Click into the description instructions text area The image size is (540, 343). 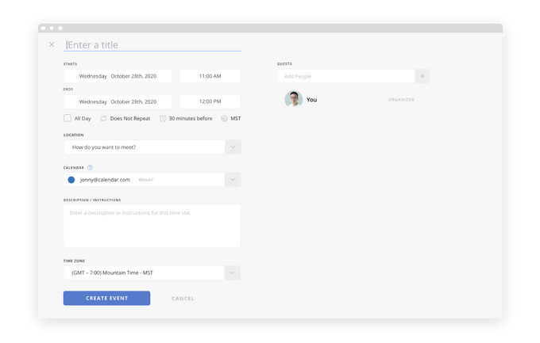coord(152,226)
